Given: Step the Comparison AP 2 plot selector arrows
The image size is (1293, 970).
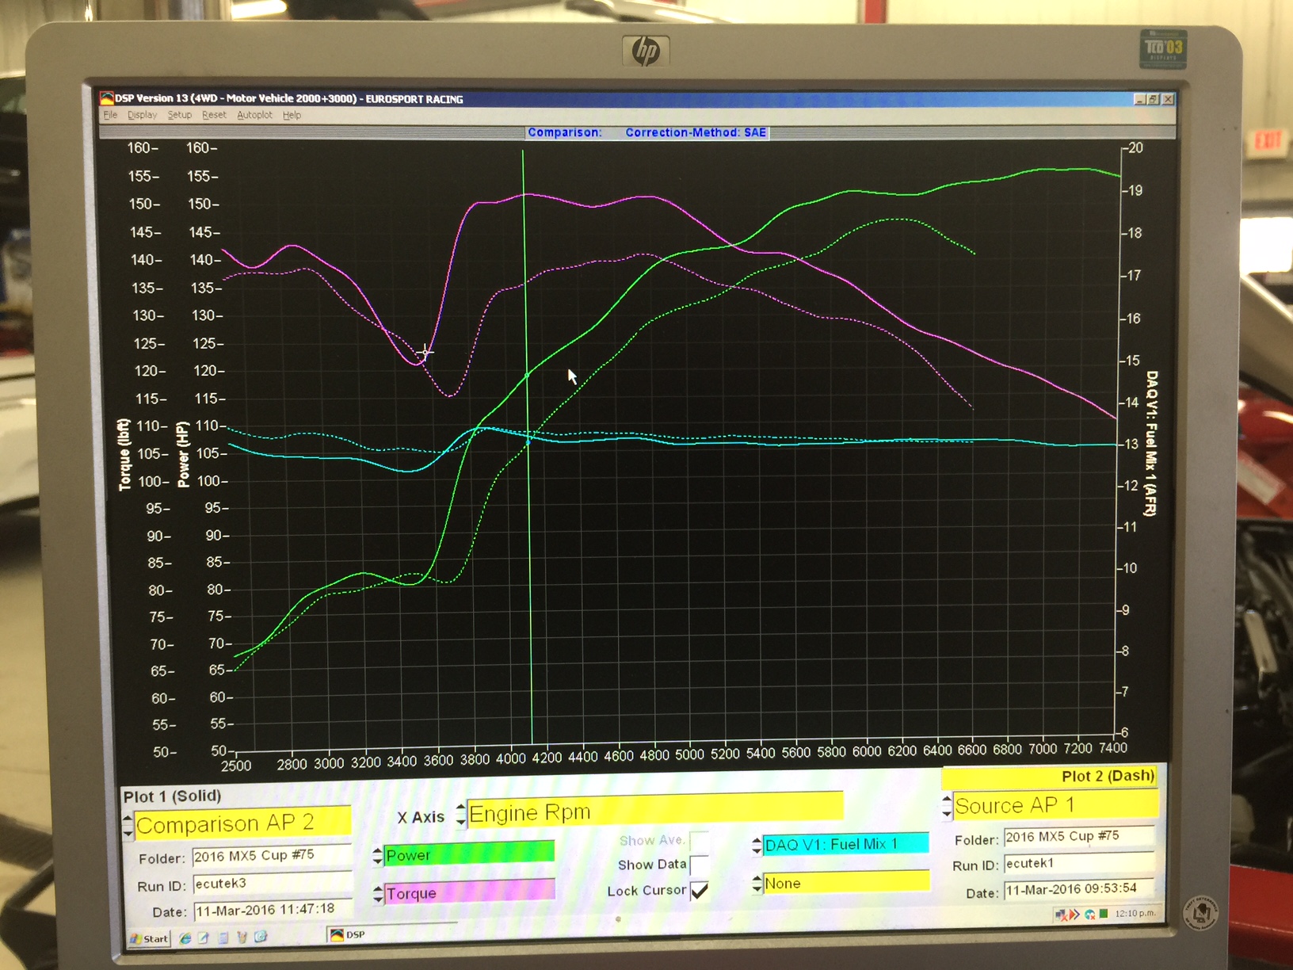Looking at the screenshot, I should [128, 826].
